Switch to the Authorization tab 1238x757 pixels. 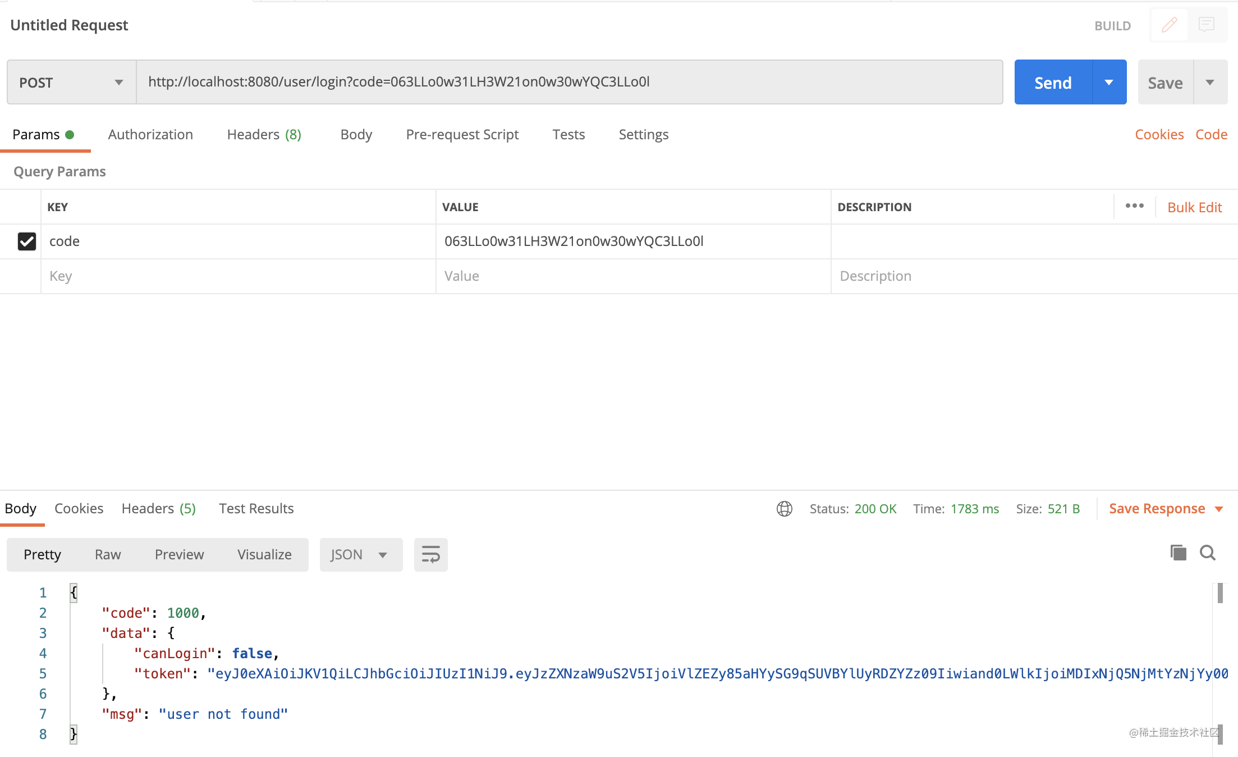click(x=150, y=135)
